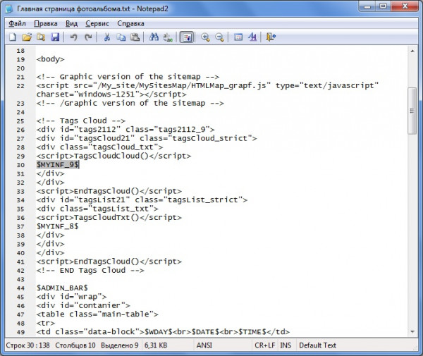Open the Сервис menu
Image resolution: width=423 pixels, height=356 pixels.
[x=97, y=24]
